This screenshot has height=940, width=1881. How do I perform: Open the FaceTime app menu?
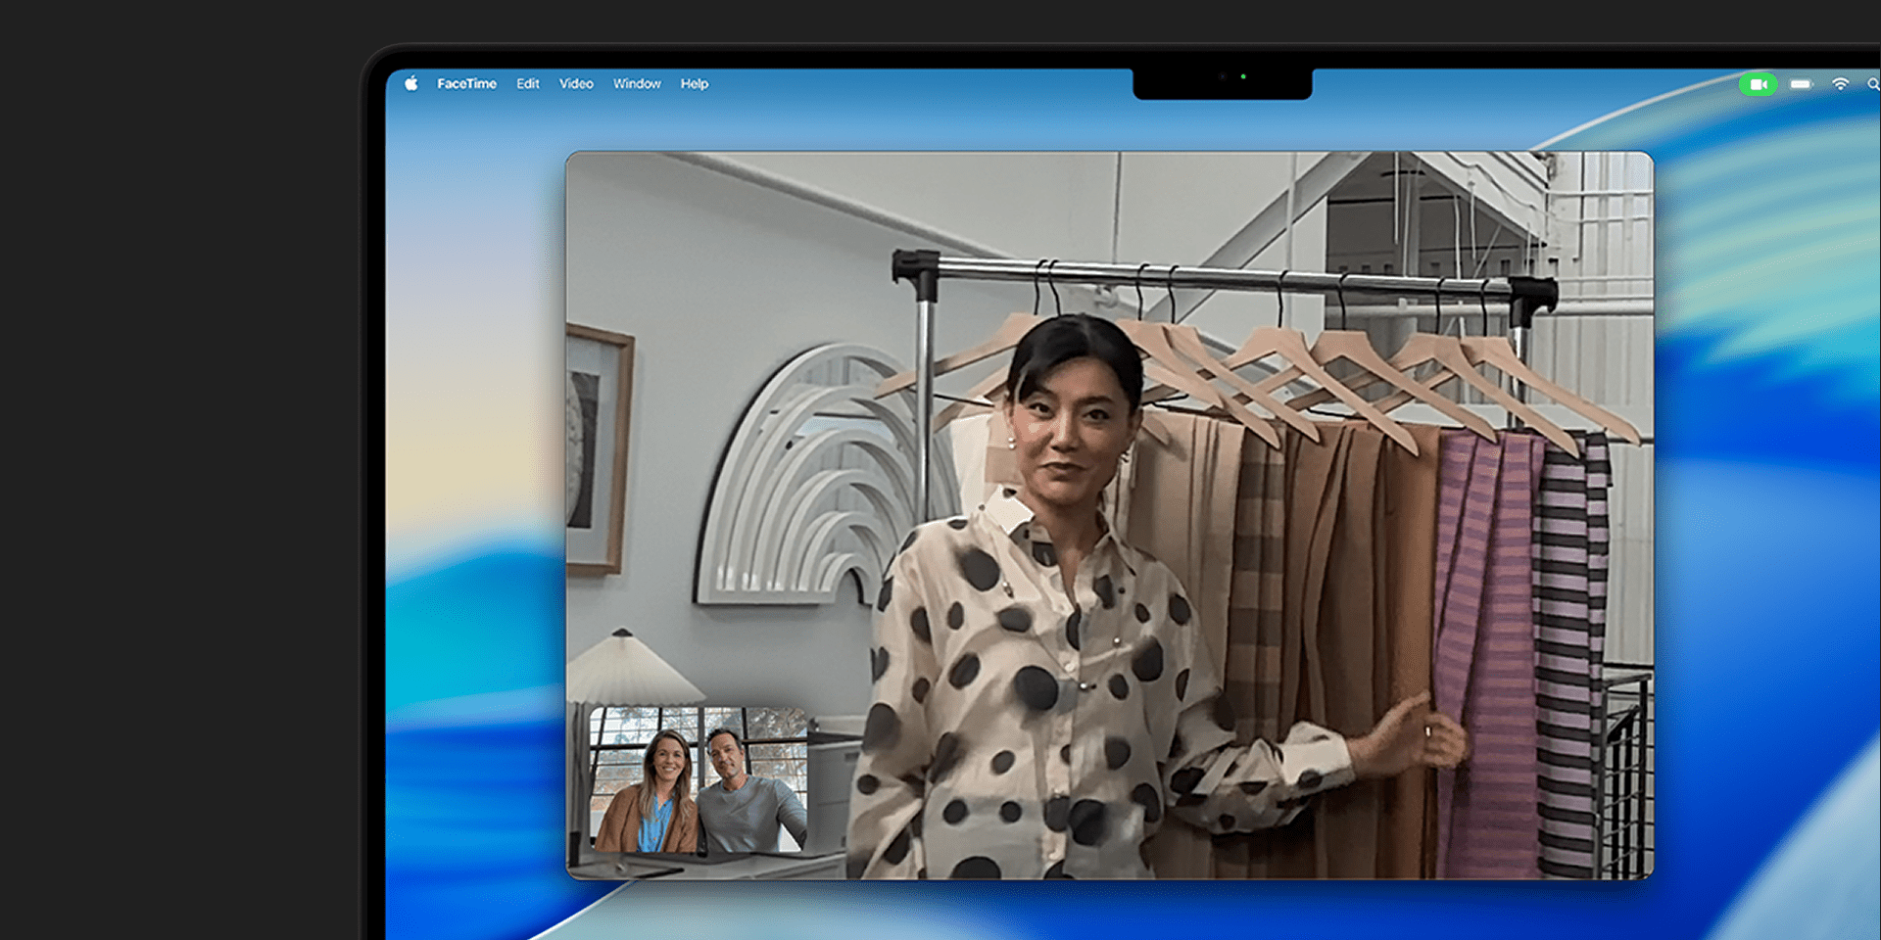(x=466, y=84)
